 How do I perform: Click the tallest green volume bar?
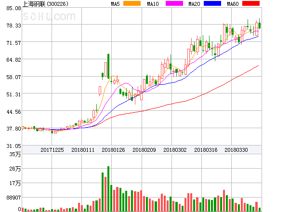tap(108, 189)
